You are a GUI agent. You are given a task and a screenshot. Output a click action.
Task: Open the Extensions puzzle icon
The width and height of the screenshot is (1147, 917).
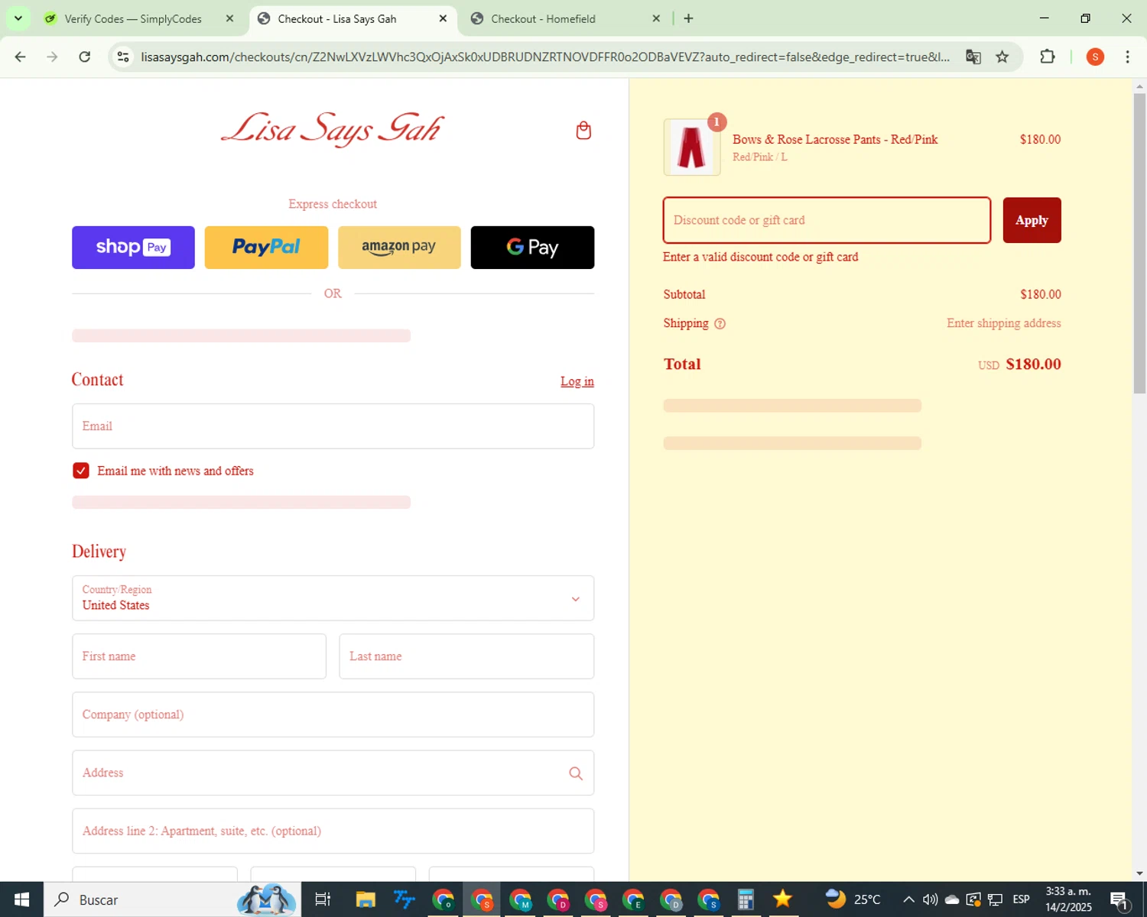point(1048,57)
